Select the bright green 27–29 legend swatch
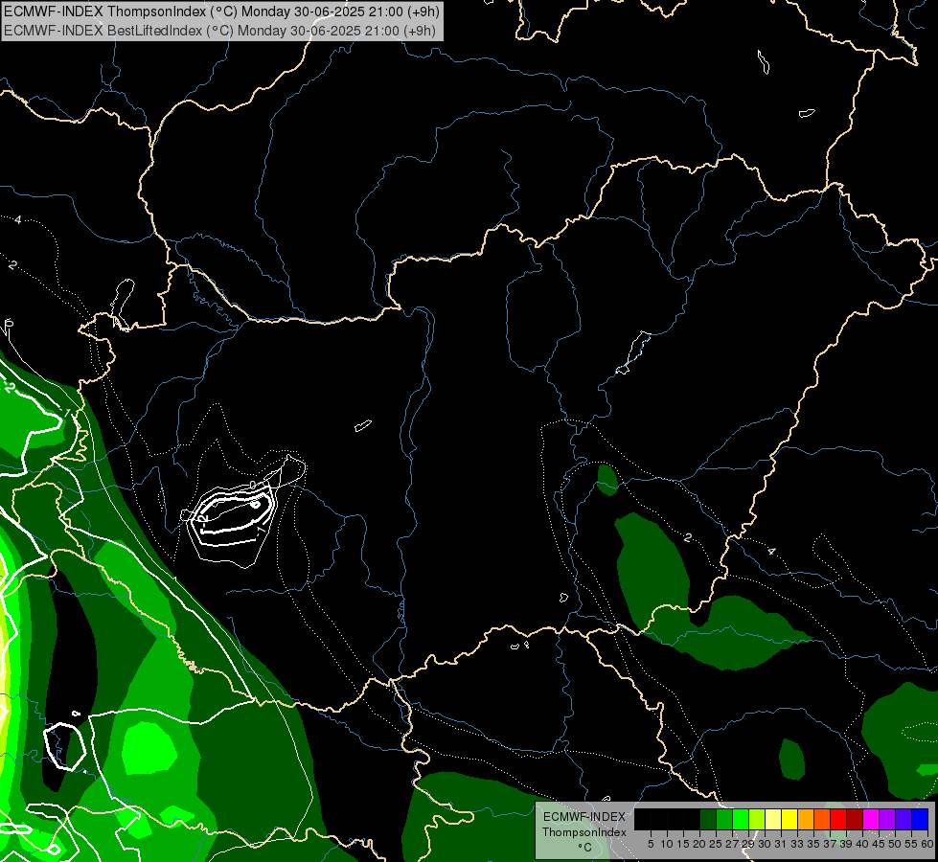 pos(741,819)
